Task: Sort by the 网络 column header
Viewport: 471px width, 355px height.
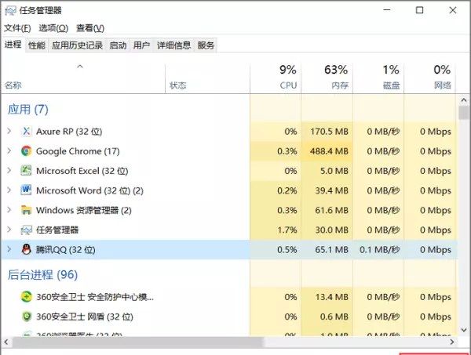Action: [x=430, y=78]
